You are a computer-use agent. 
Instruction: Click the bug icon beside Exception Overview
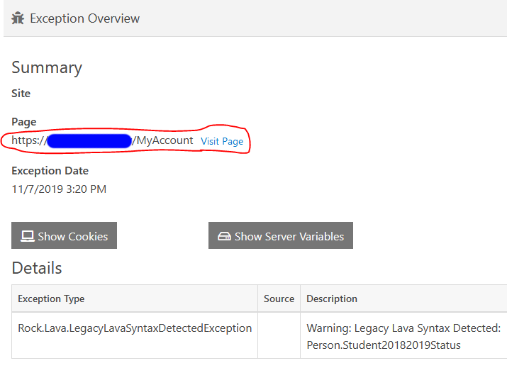tap(18, 18)
